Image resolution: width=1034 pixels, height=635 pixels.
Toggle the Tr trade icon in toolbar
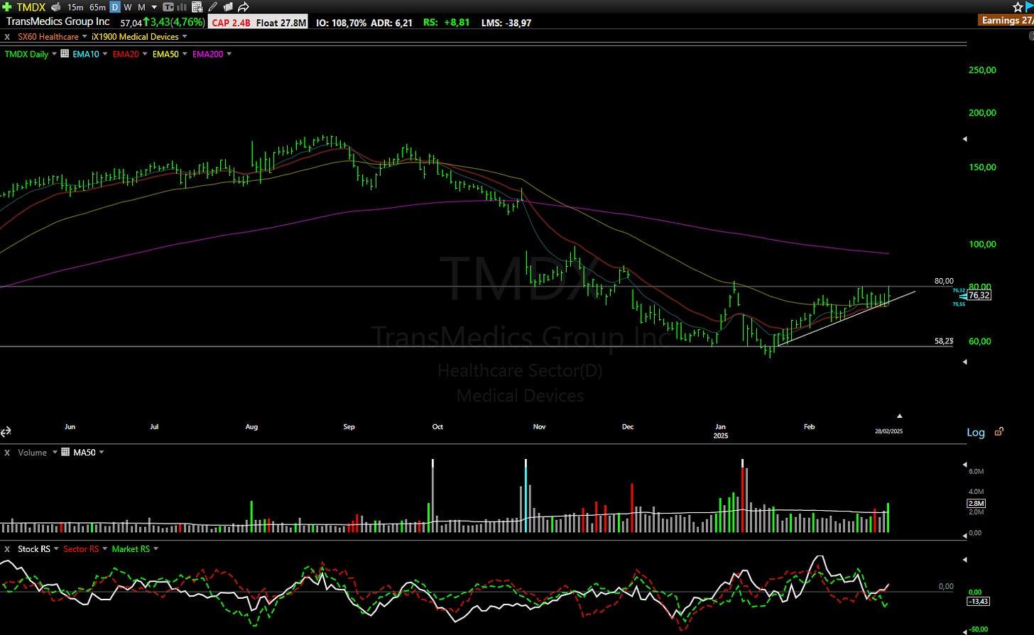(x=168, y=7)
